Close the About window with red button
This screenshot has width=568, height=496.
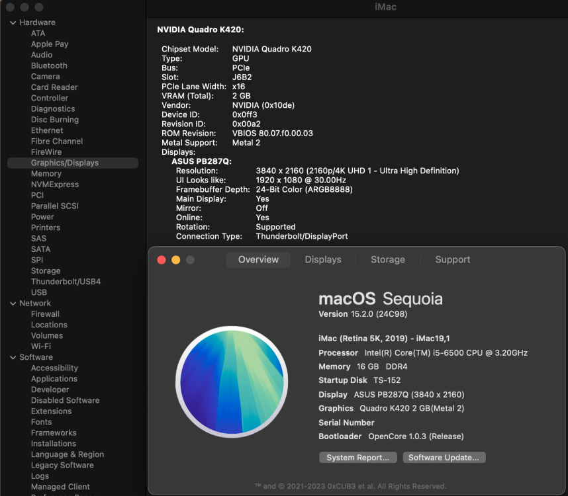coord(162,260)
